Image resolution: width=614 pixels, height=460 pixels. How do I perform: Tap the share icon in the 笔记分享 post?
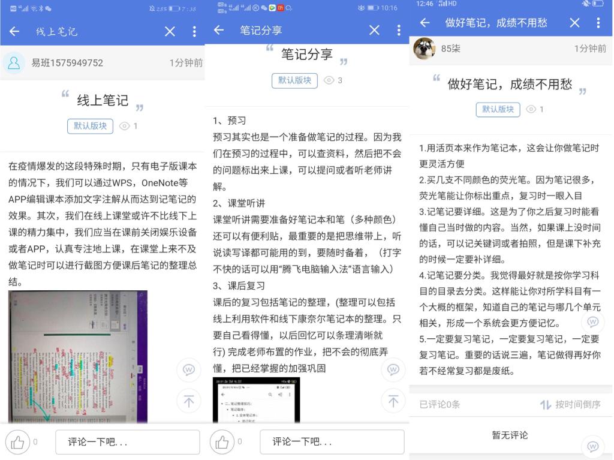[393, 370]
